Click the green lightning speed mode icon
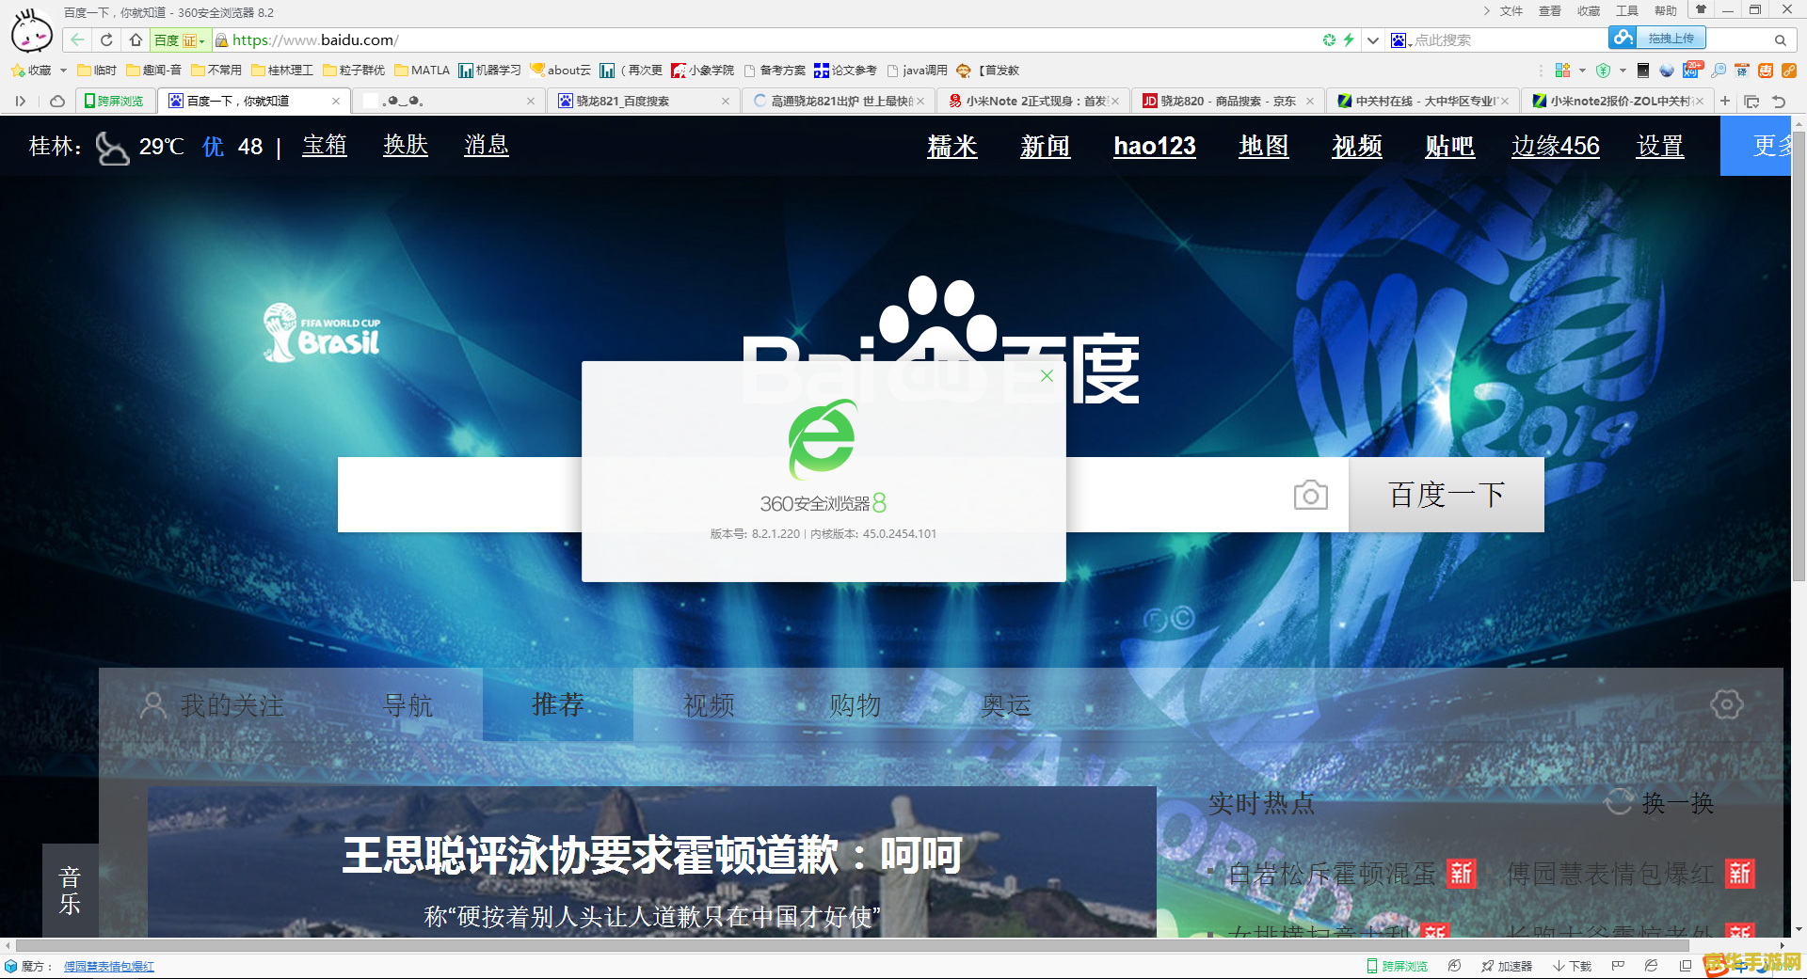The image size is (1807, 979). pos(1349,39)
